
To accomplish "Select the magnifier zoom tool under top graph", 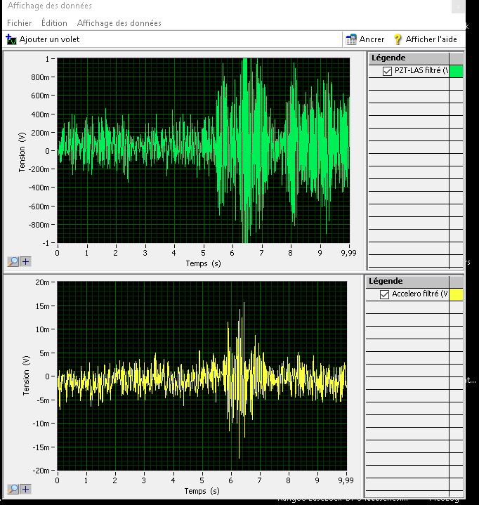I will tap(13, 261).
